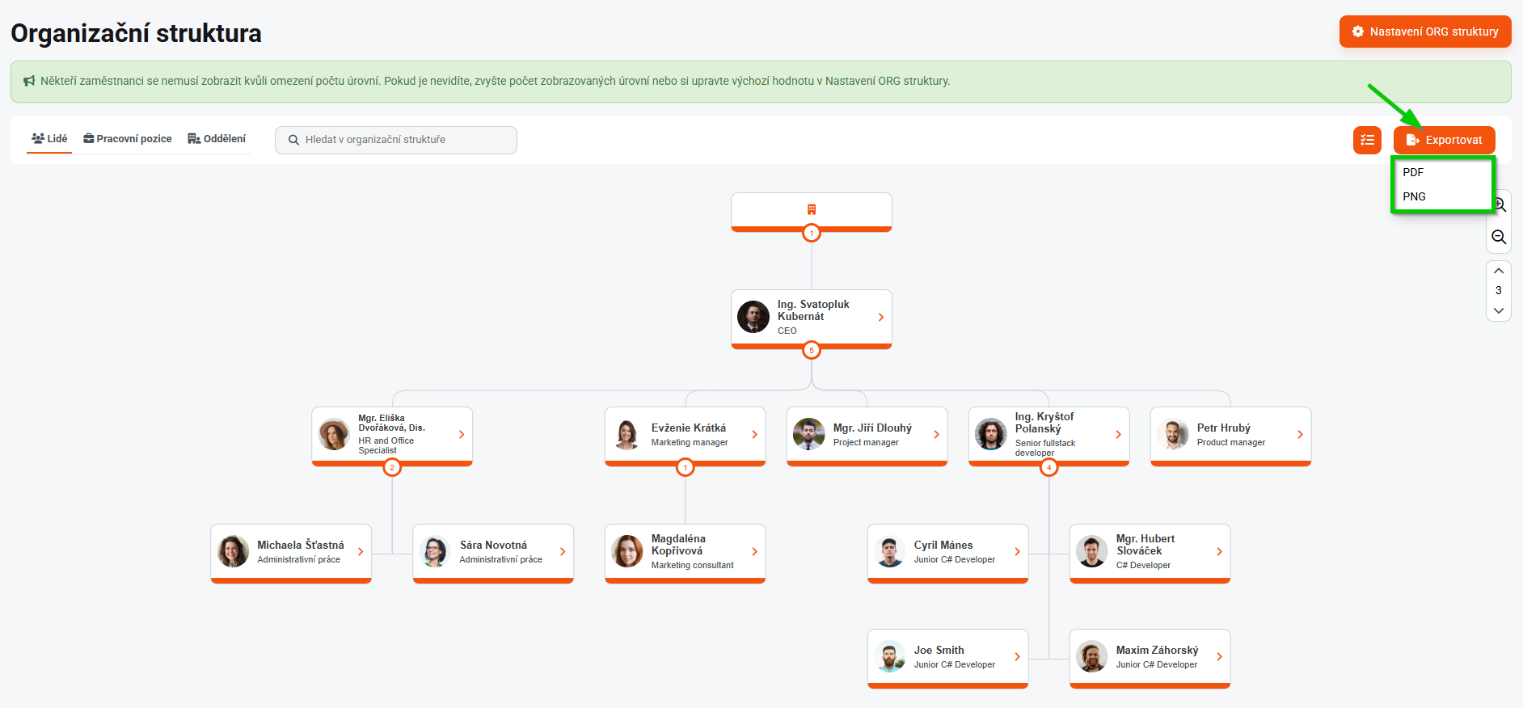Choose PNG export option
Image resolution: width=1523 pixels, height=708 pixels.
coord(1414,196)
